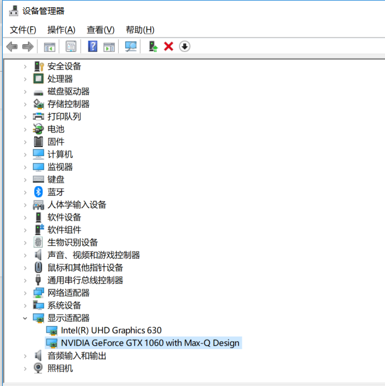
Task: Click the red X uninstall device icon
Action: tap(168, 46)
